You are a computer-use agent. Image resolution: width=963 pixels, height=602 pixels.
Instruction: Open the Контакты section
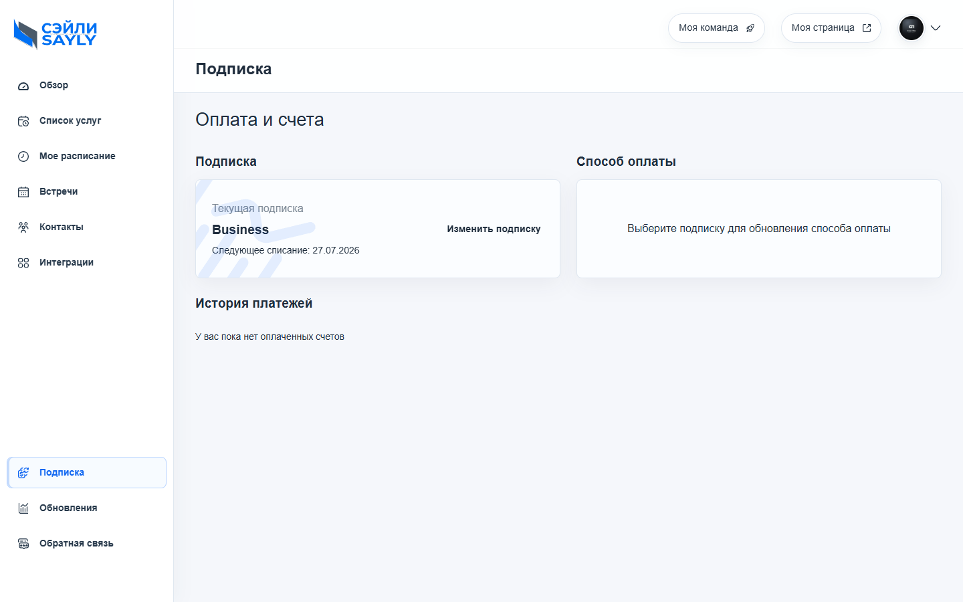pos(87,227)
